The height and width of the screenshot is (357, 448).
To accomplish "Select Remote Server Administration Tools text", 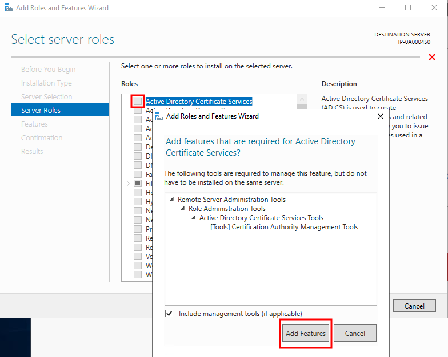I will point(231,200).
